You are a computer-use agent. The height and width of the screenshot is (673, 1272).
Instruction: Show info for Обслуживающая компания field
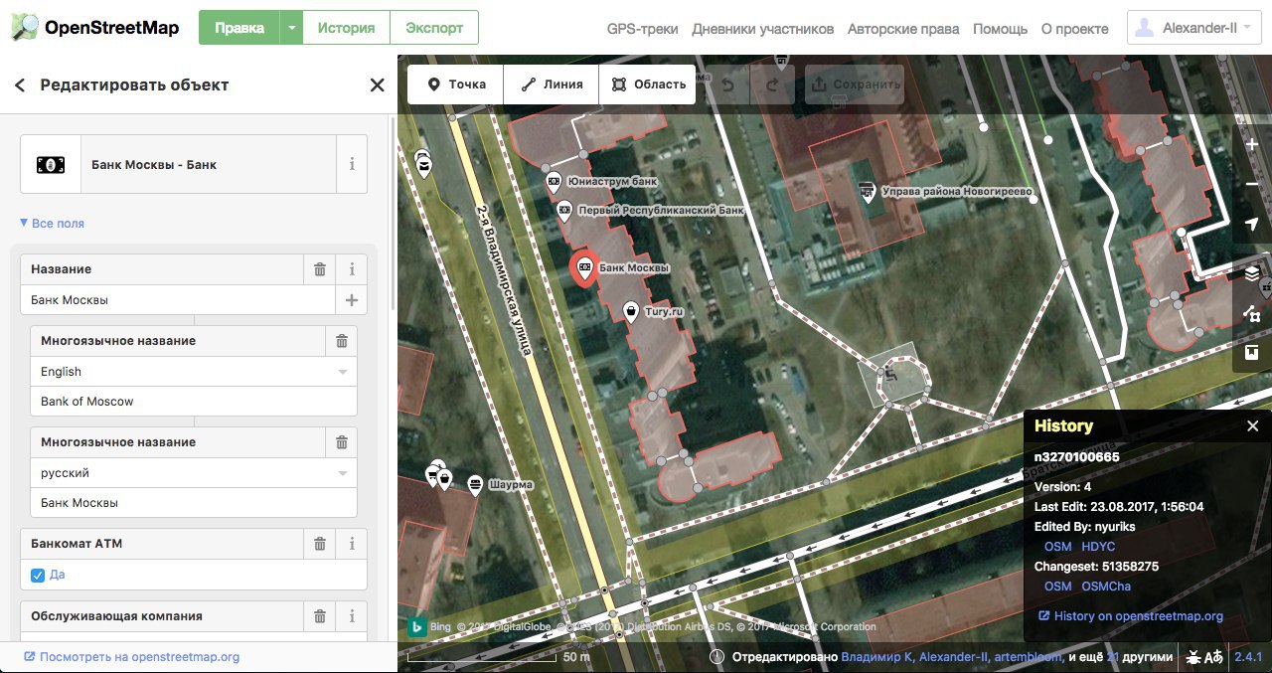pos(352,616)
